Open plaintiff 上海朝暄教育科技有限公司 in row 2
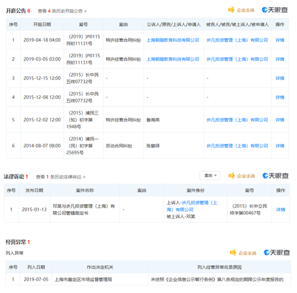The width and height of the screenshot is (297, 293). [x=173, y=59]
